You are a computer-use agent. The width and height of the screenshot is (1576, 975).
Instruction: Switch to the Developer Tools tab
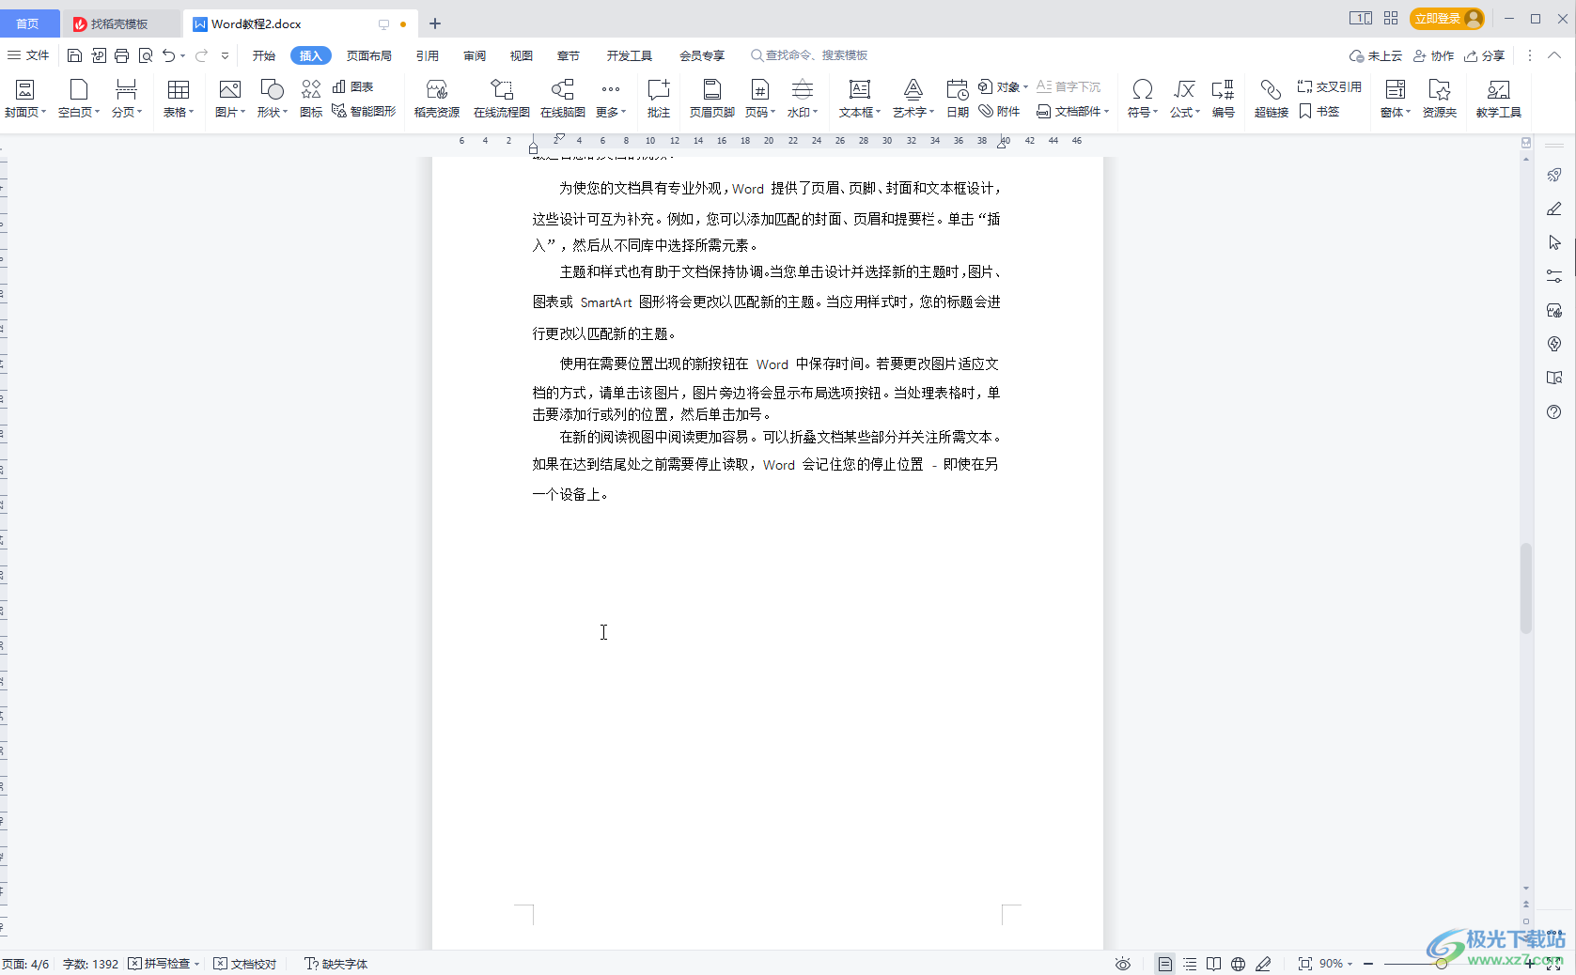(x=629, y=55)
